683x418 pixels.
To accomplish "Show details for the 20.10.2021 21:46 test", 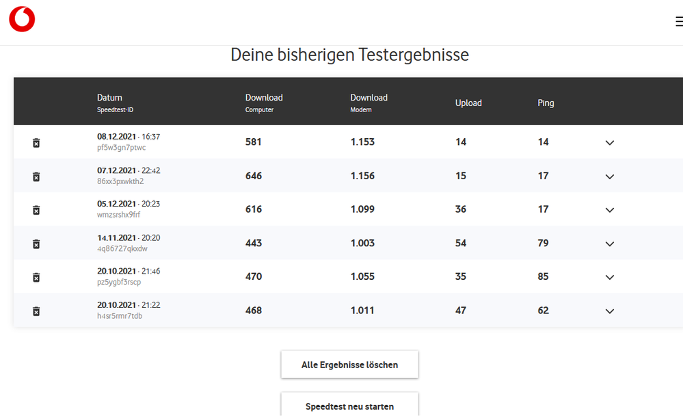I will tap(609, 277).
